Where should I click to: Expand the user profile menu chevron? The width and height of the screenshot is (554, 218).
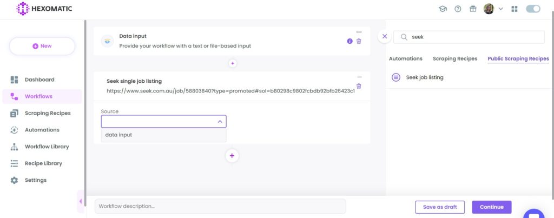[500, 9]
